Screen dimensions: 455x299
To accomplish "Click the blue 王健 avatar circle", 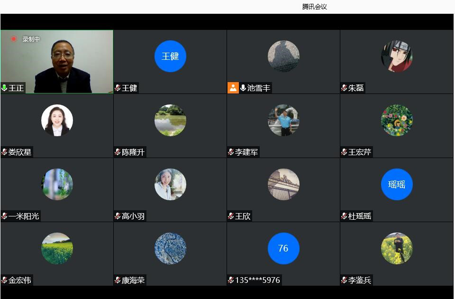I will 170,56.
